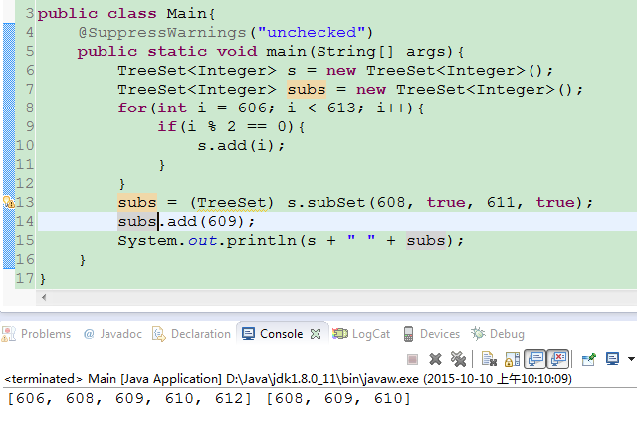Click the Declaration tab icon
The width and height of the screenshot is (637, 431).
click(159, 334)
